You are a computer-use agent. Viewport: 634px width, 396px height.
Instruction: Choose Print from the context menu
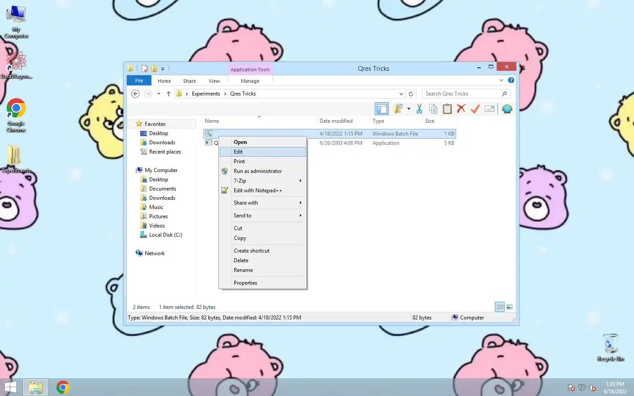point(263,161)
